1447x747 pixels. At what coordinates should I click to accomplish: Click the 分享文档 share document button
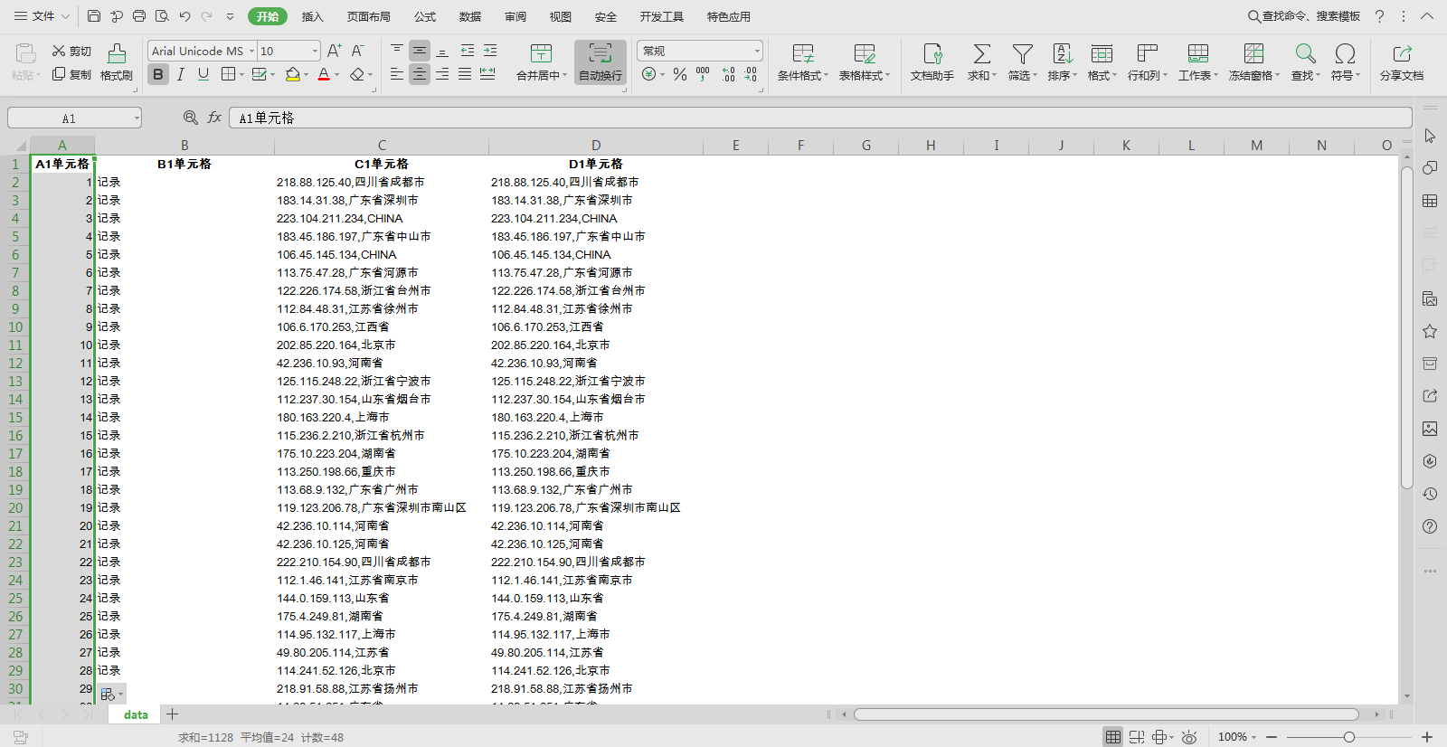click(1402, 62)
